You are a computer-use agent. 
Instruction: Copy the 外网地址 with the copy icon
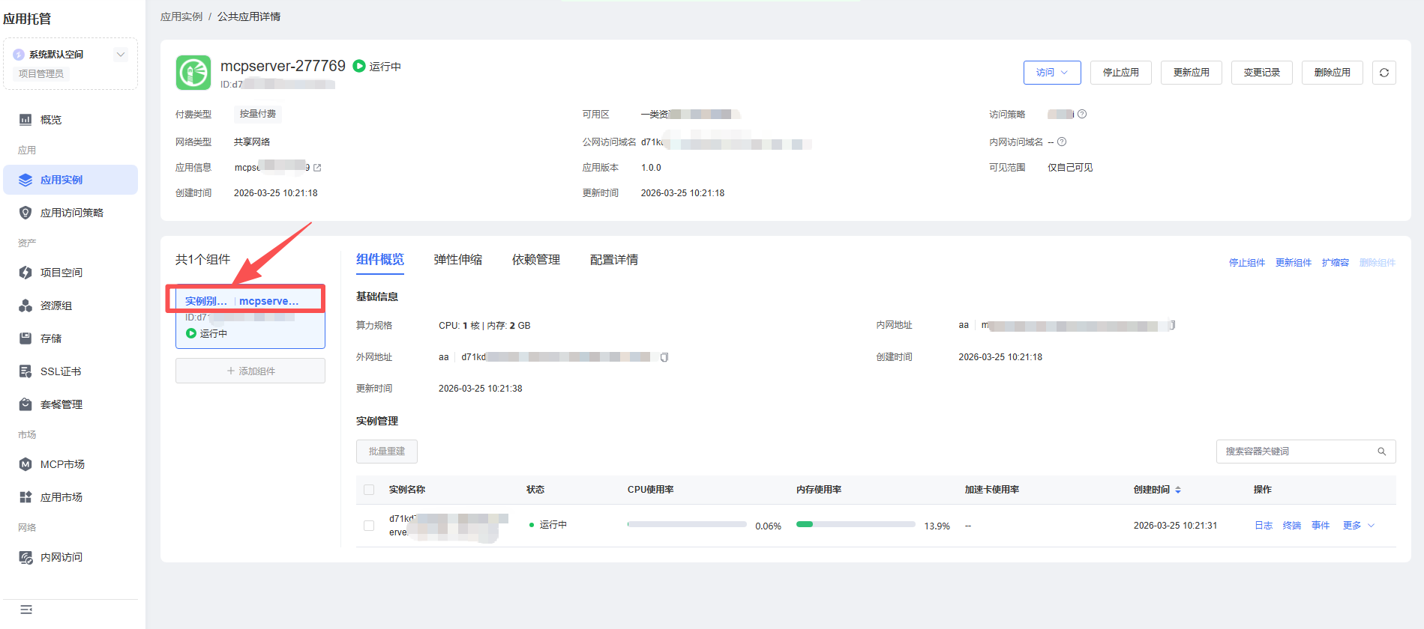pos(664,357)
